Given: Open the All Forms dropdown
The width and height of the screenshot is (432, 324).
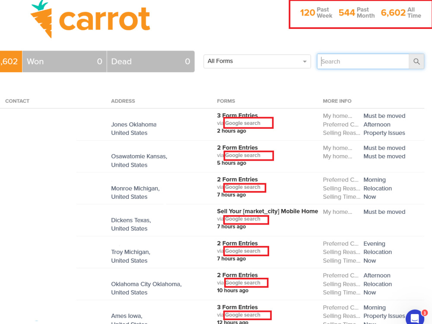Looking at the screenshot, I should (x=257, y=61).
